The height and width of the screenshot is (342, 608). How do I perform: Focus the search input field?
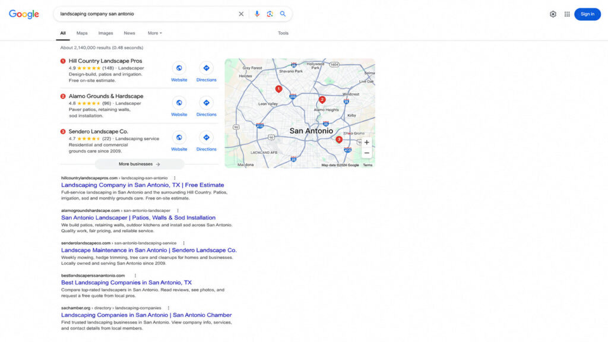147,14
